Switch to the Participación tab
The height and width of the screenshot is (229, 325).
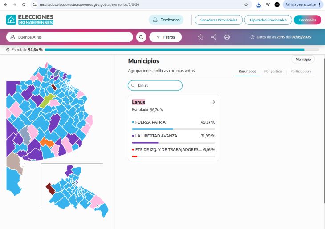pyautogui.click(x=301, y=72)
